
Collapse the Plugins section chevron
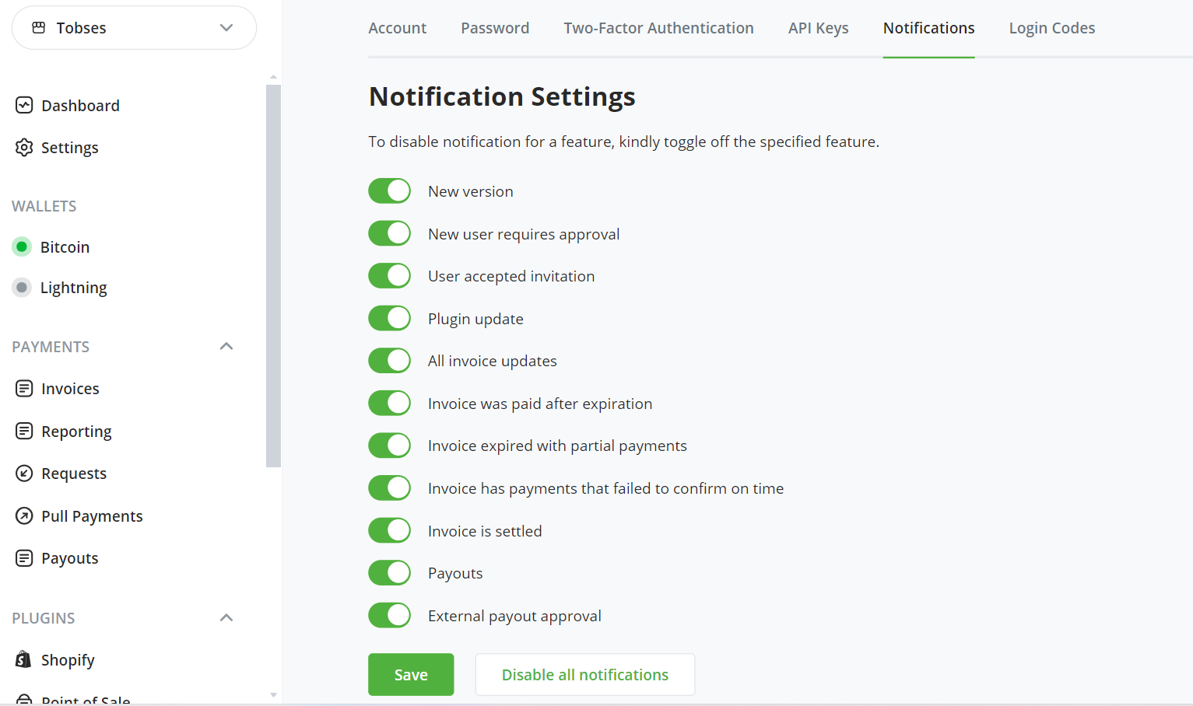pyautogui.click(x=226, y=617)
